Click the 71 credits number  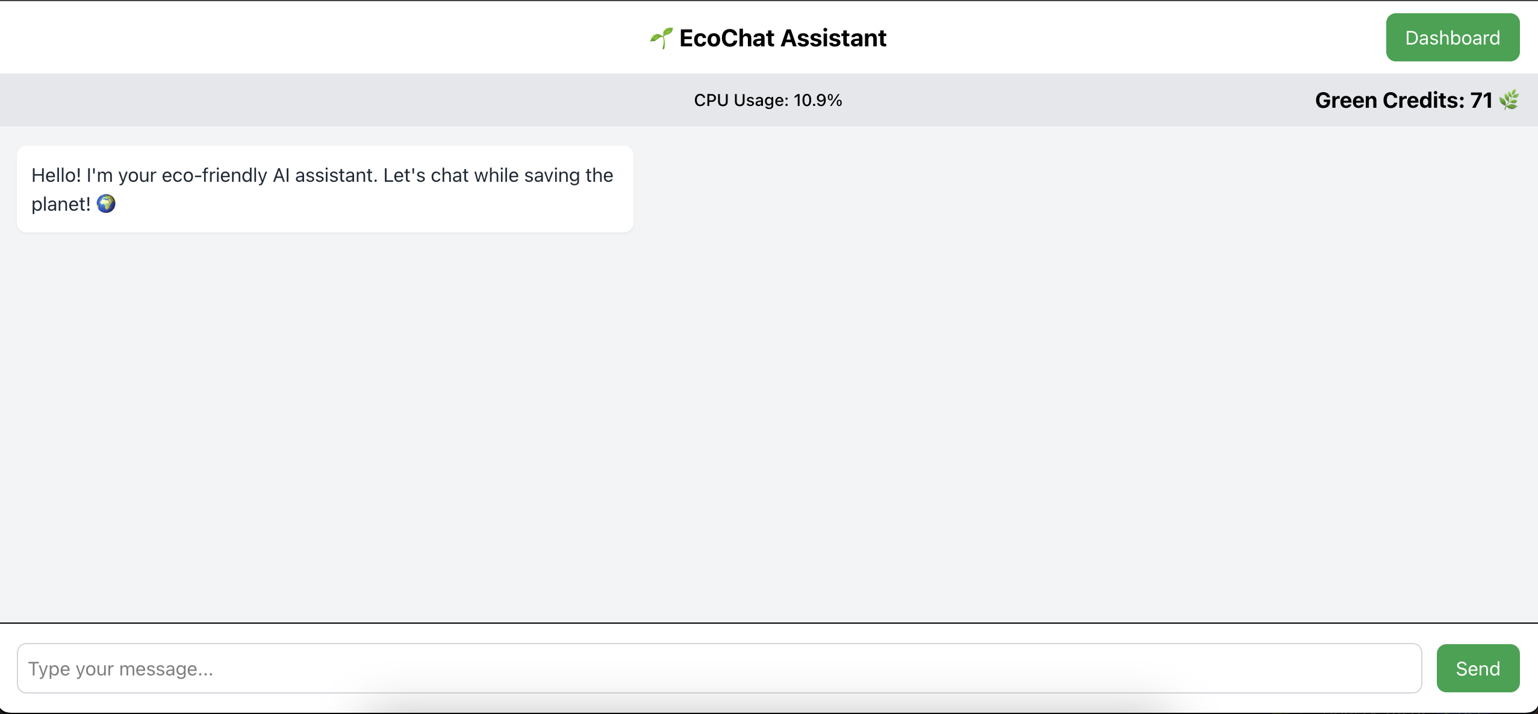point(1481,100)
